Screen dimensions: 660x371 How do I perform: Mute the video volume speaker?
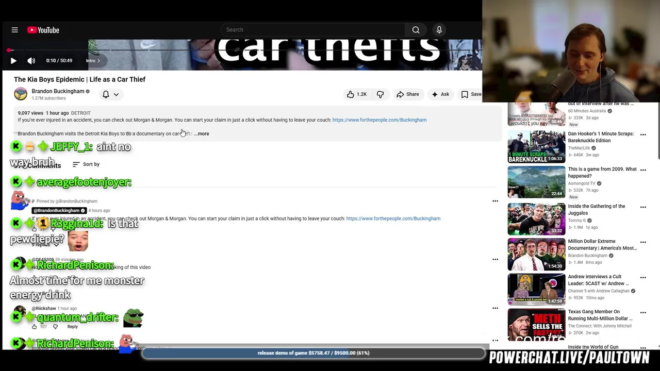[31, 61]
